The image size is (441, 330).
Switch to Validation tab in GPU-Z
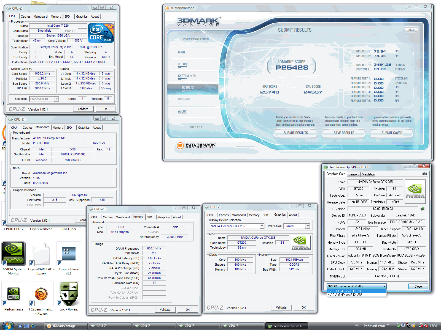(369, 174)
